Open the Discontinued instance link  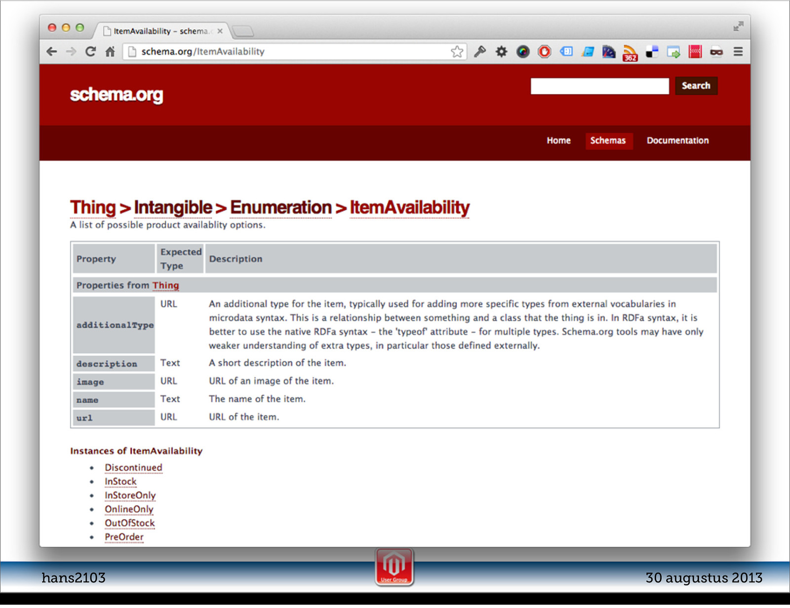click(x=133, y=467)
